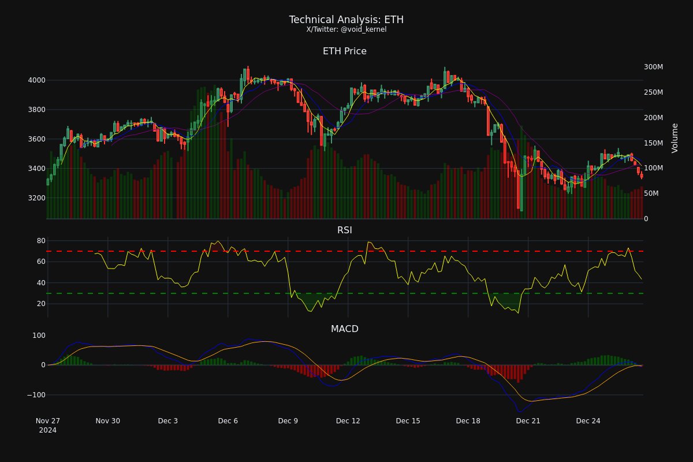Click the Technical Analysis: ETH title
The width and height of the screenshot is (693, 462).
tap(346, 19)
